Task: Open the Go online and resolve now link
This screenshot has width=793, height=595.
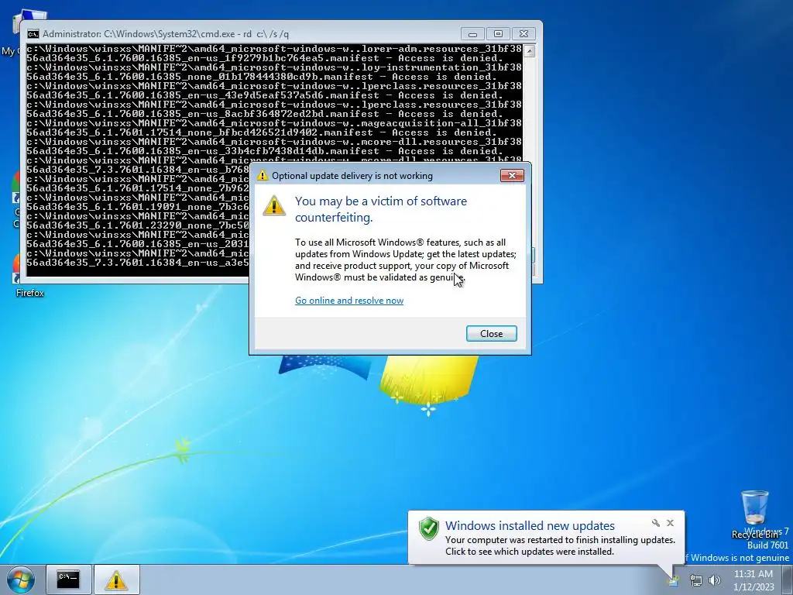Action: tap(349, 301)
